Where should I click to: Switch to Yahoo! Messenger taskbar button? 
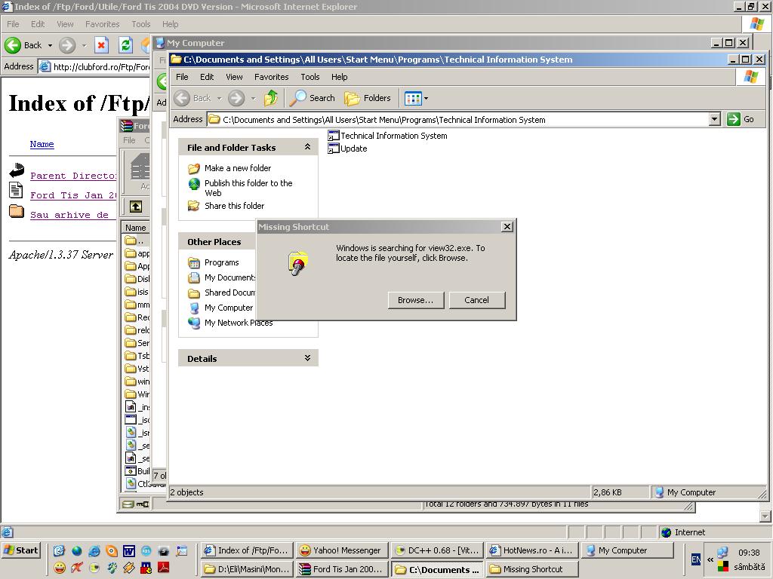[x=341, y=550]
